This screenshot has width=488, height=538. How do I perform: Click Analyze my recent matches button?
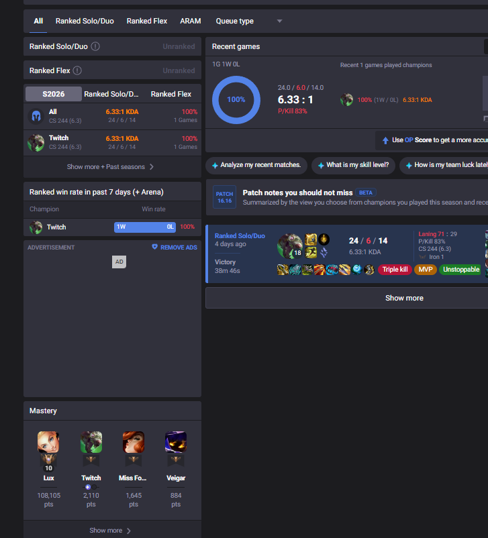tap(256, 166)
